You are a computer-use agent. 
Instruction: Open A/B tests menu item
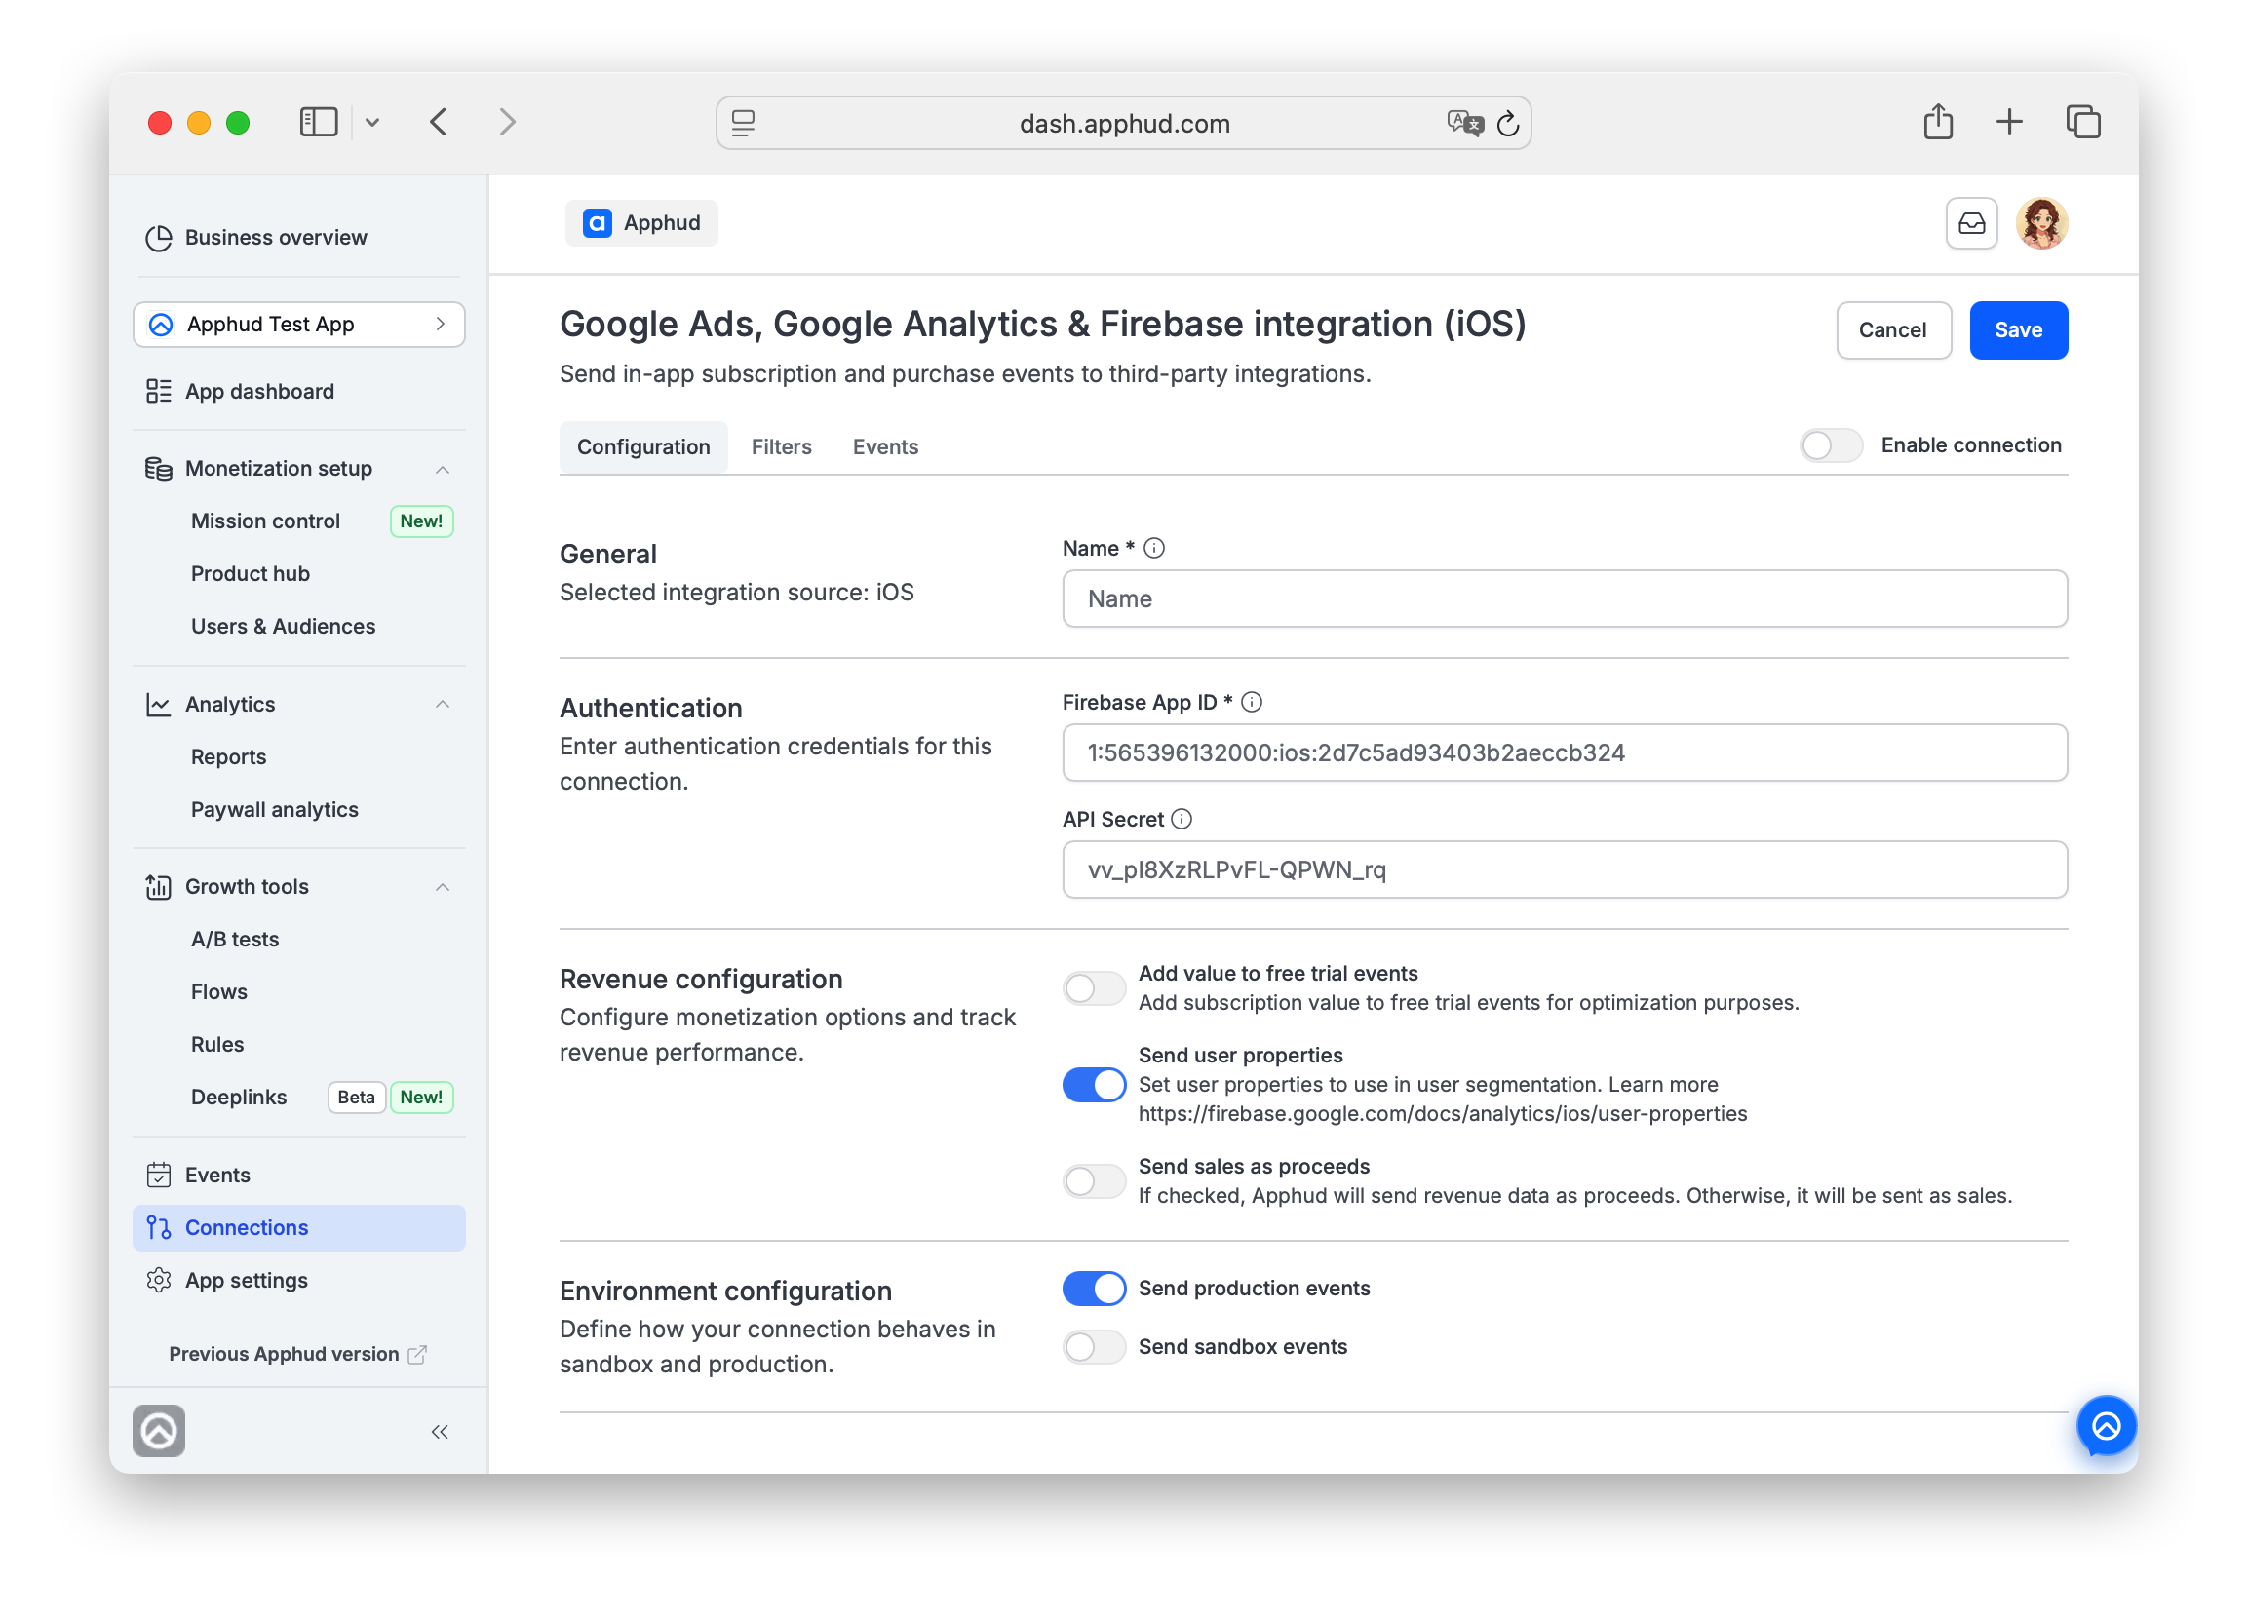point(235,940)
